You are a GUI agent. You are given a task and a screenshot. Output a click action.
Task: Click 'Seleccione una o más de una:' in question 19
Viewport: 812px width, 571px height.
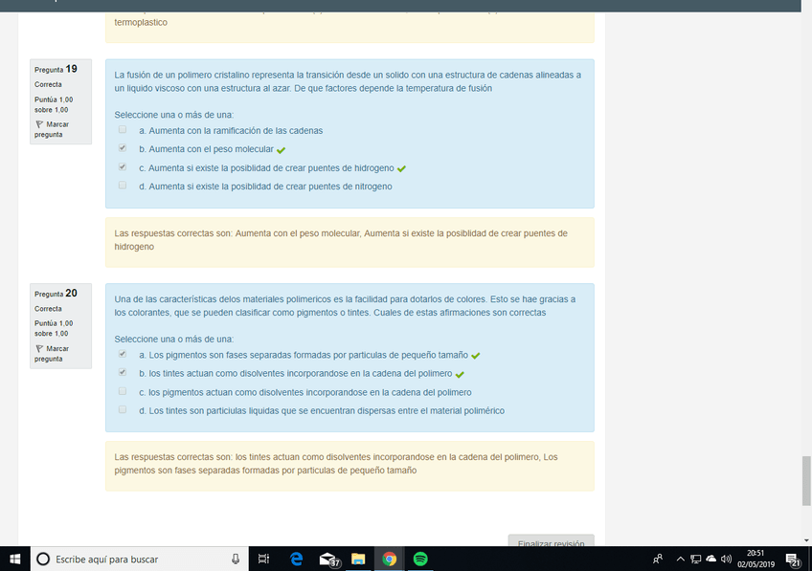174,115
